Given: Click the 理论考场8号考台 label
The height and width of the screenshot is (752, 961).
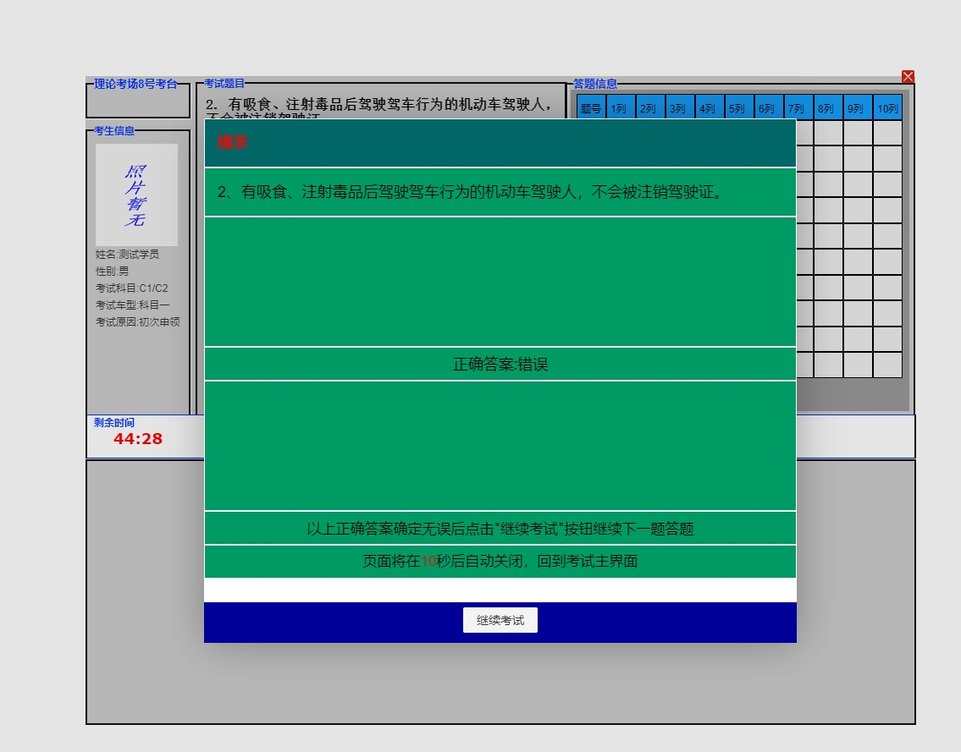Looking at the screenshot, I should (x=135, y=84).
